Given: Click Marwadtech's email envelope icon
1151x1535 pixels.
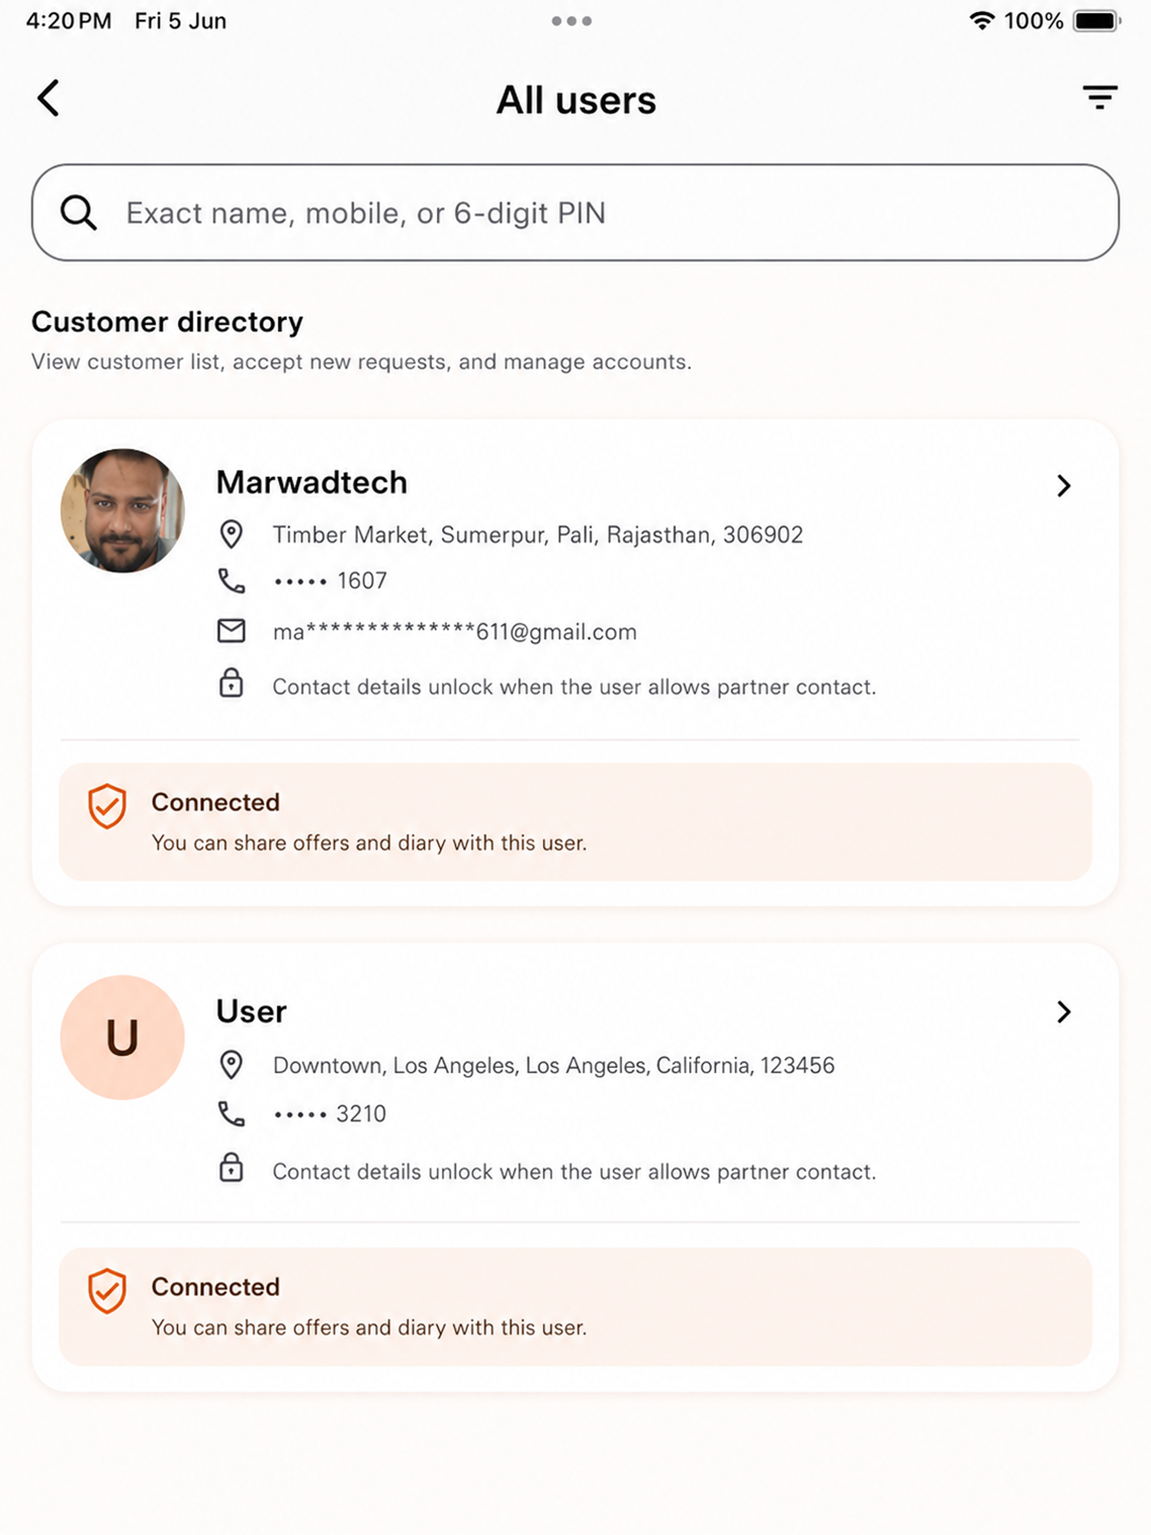Looking at the screenshot, I should pos(231,631).
